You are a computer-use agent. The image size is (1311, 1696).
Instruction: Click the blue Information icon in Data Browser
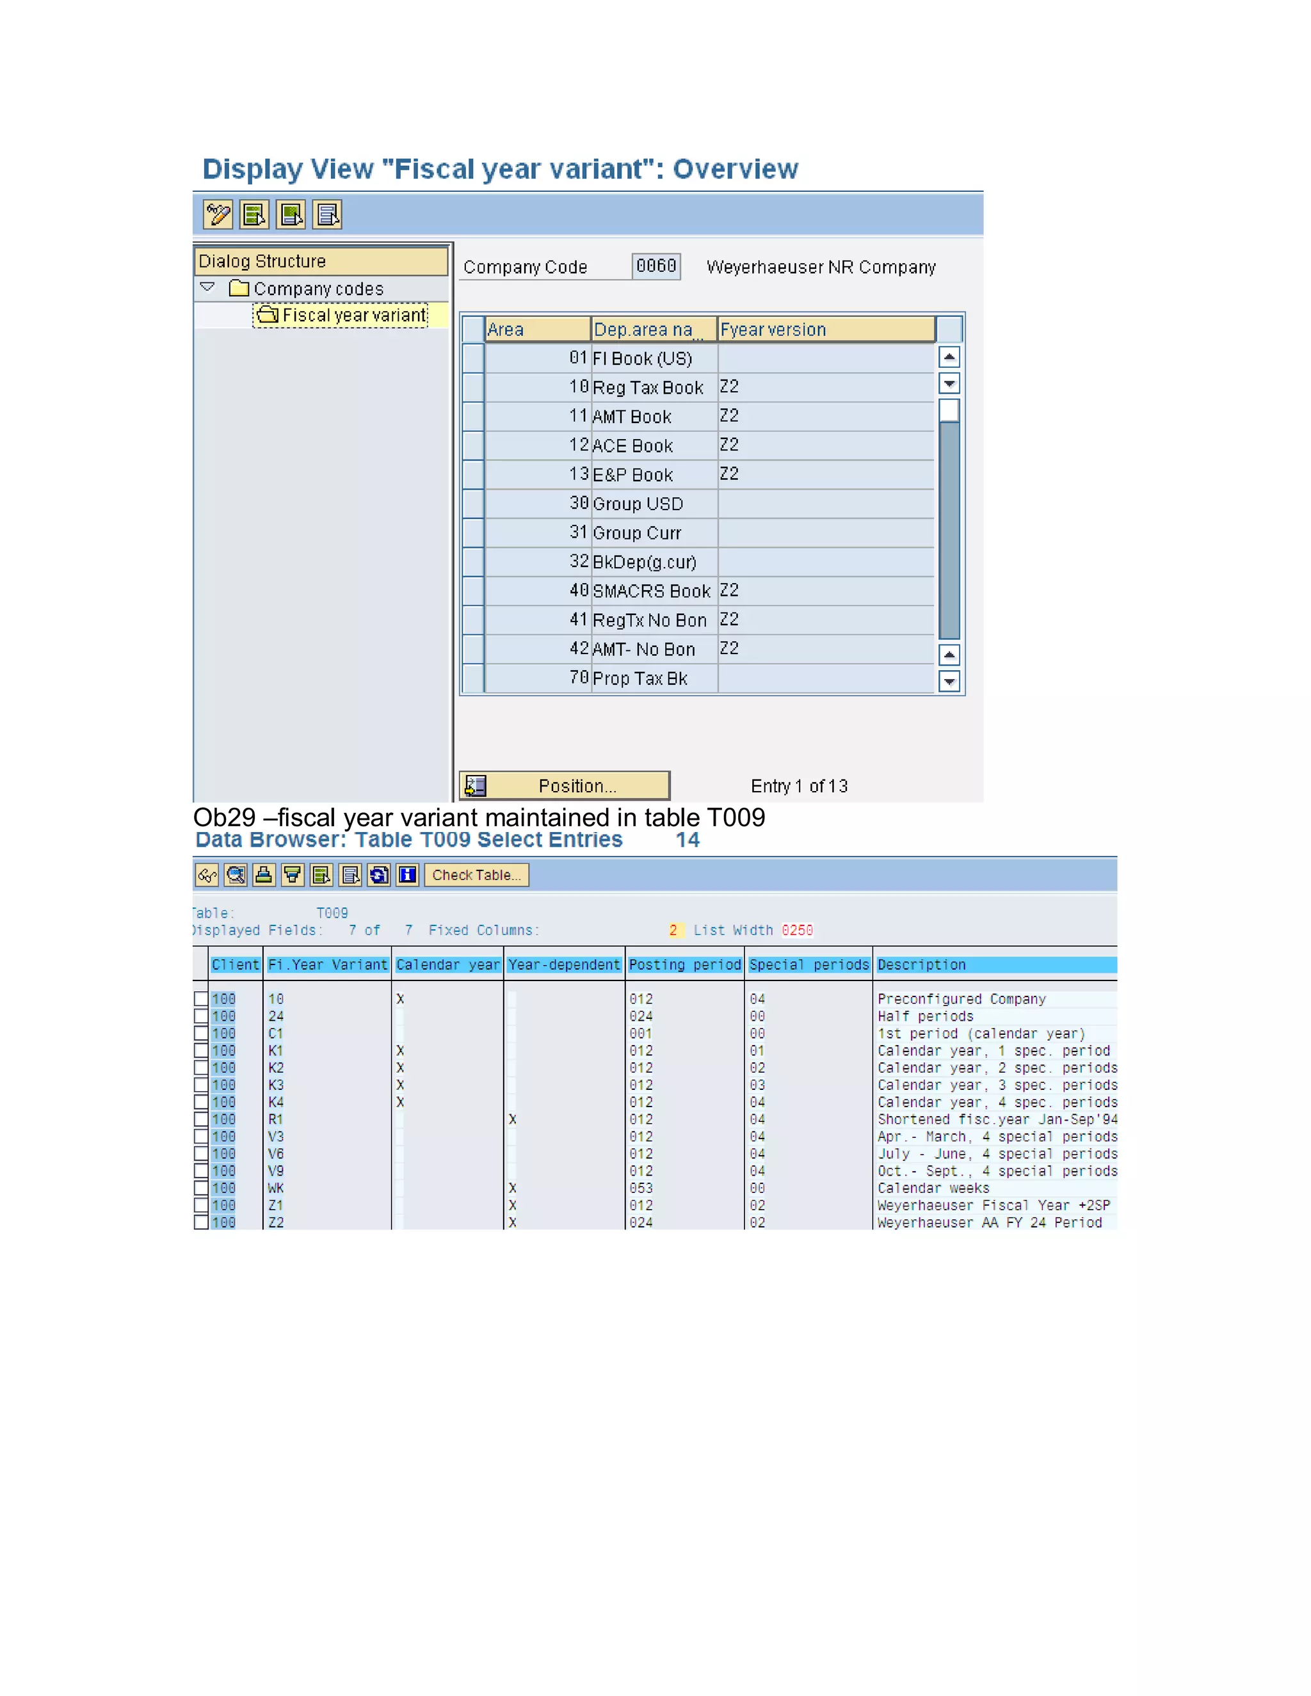(408, 875)
